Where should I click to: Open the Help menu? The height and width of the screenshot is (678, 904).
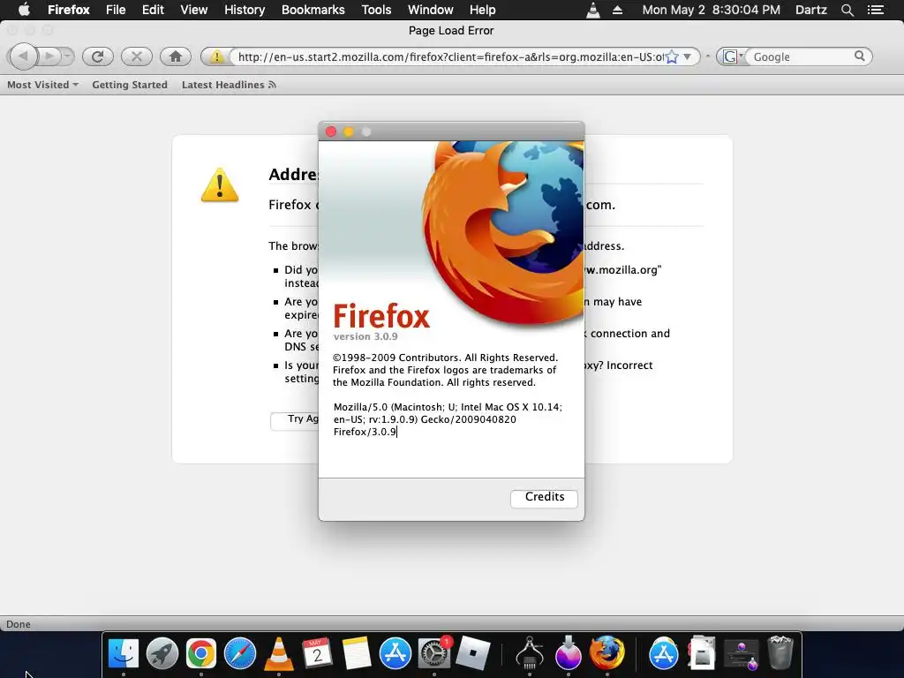coord(483,10)
